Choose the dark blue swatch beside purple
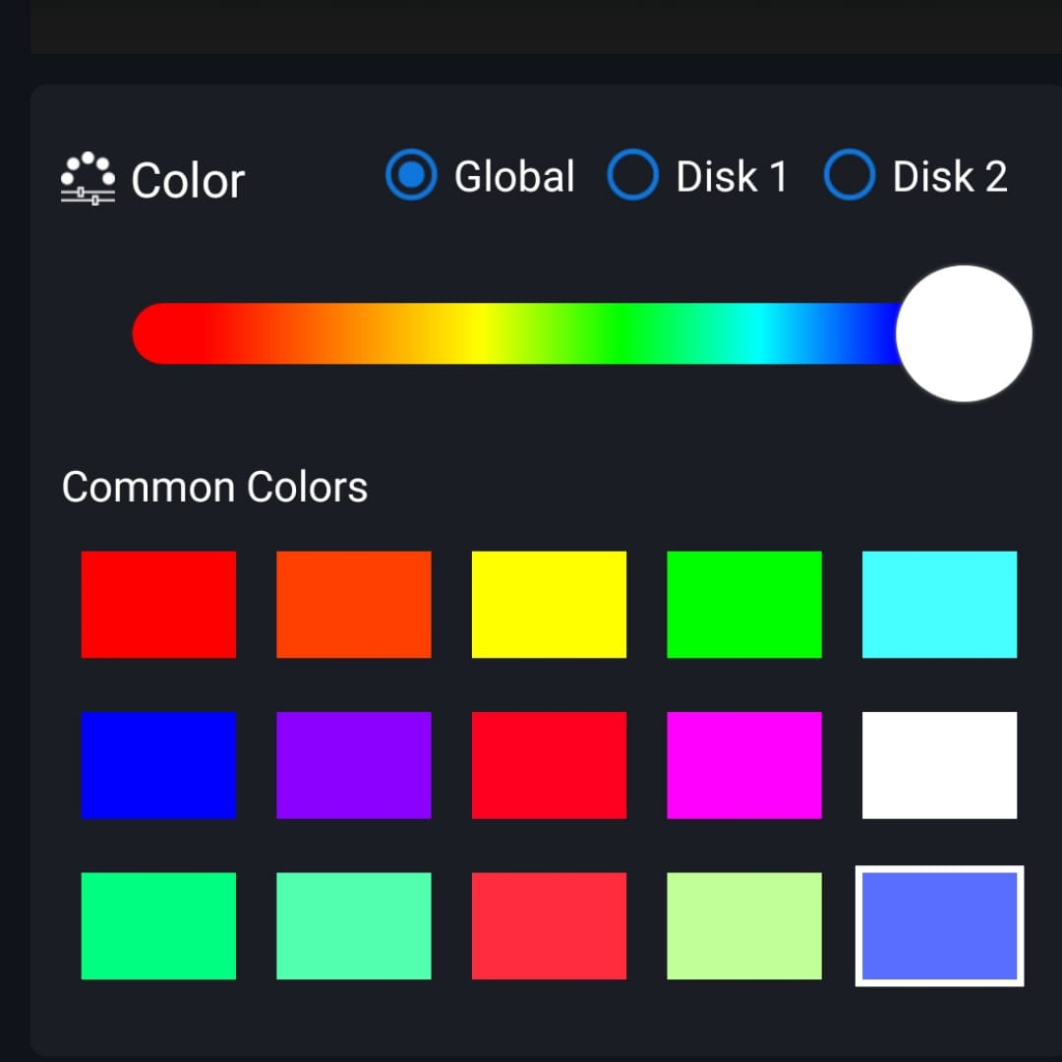This screenshot has height=1062, width=1062. click(x=158, y=765)
